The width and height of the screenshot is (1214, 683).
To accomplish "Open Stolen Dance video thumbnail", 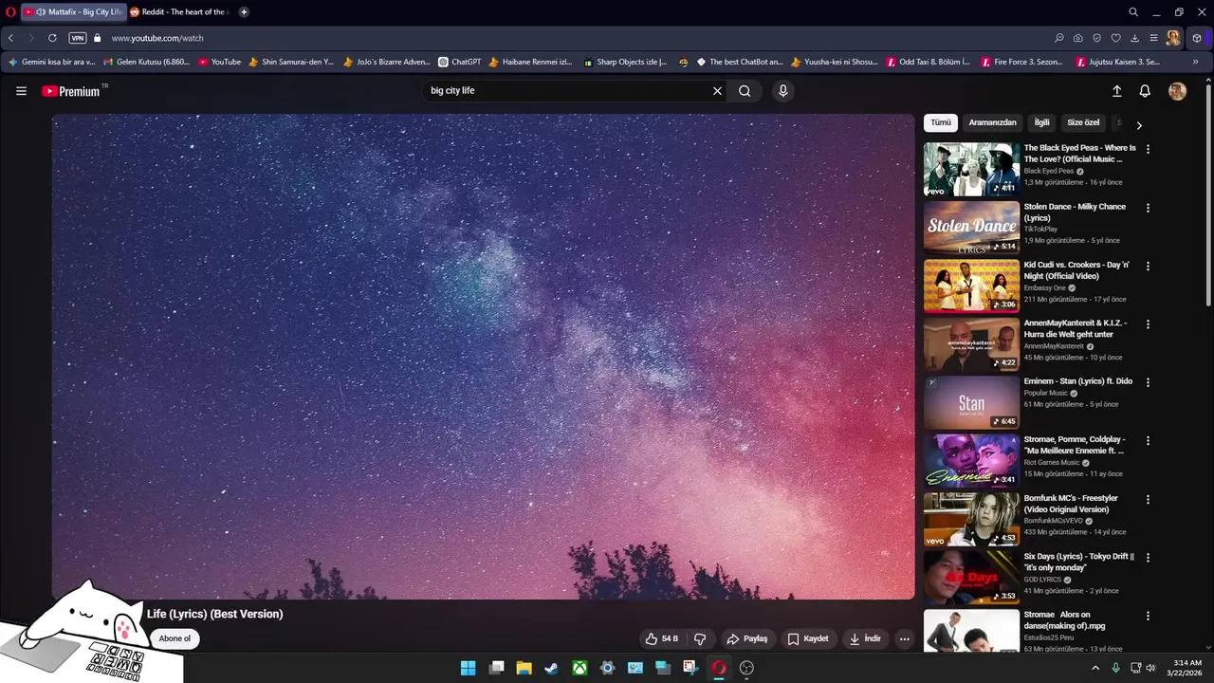I will [971, 228].
